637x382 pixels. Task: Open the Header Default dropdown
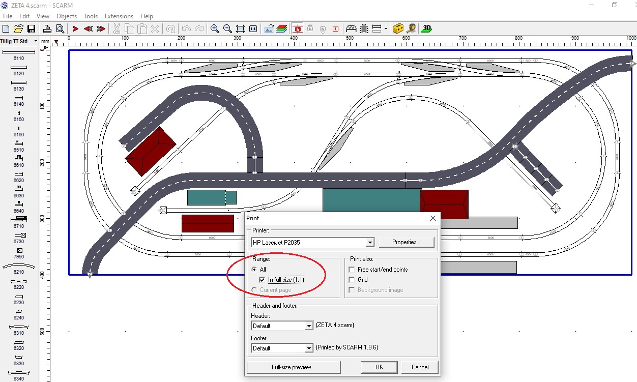click(x=308, y=326)
